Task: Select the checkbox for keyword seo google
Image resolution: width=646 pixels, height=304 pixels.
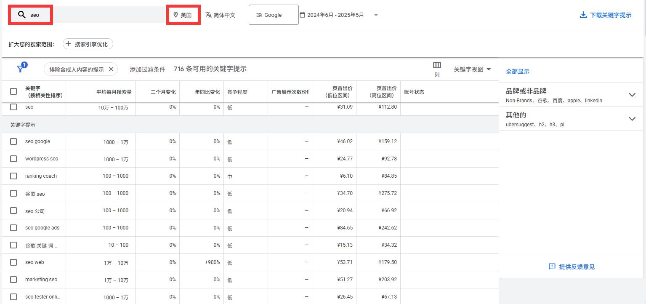Action: [13, 141]
